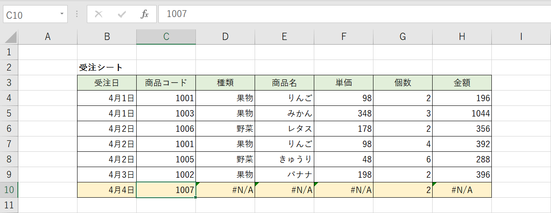Select amount cell 1044
This screenshot has width=551, height=213.
click(462, 114)
